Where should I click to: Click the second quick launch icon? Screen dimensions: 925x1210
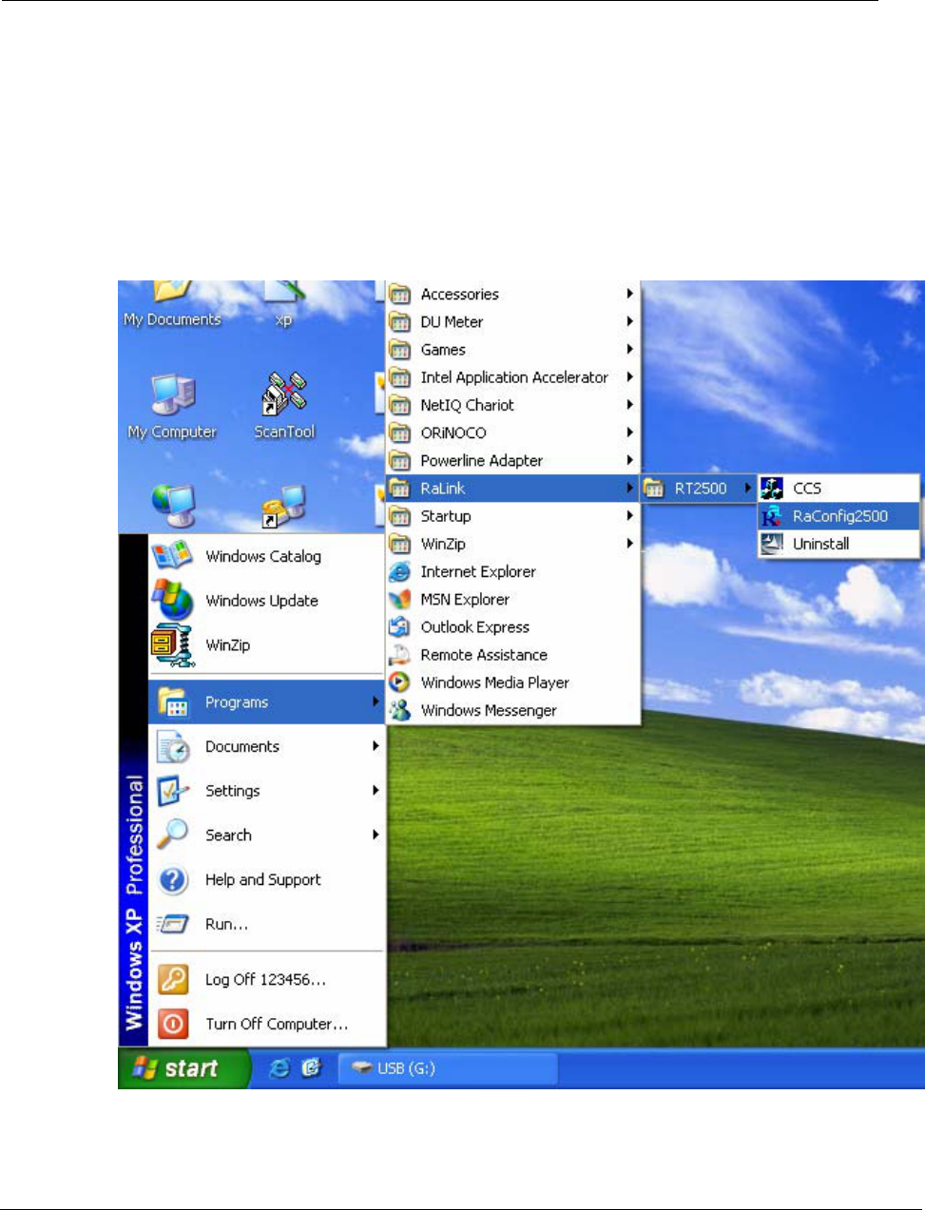[311, 1068]
